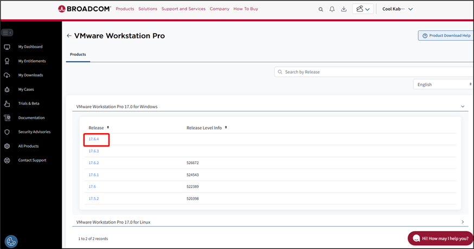Click the My Dashboard monitor icon
The height and width of the screenshot is (249, 474).
[7, 47]
